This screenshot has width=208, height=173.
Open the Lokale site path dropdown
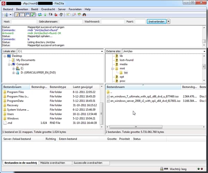(x=102, y=51)
